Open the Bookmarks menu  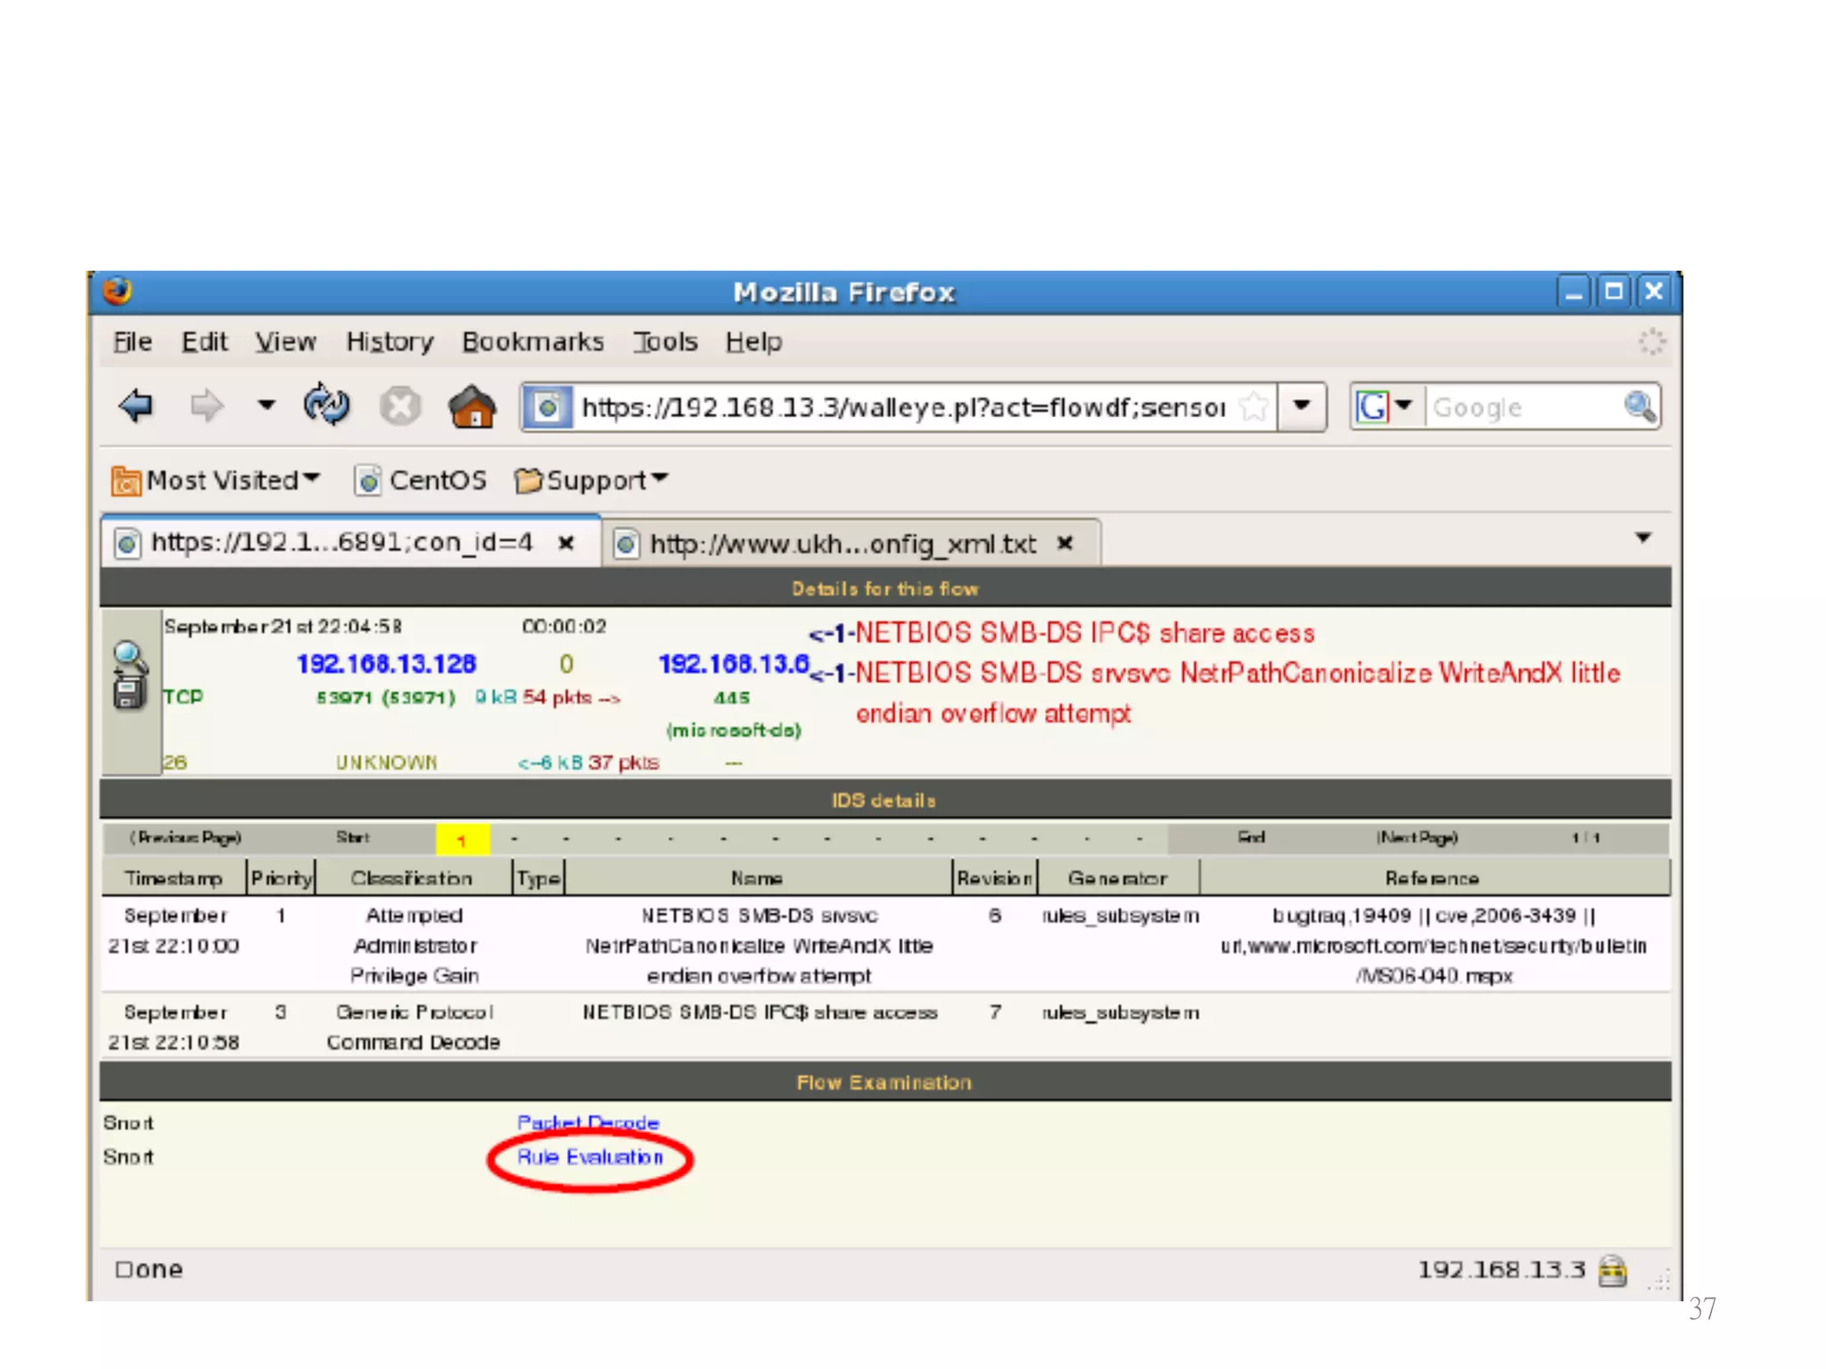coord(532,342)
